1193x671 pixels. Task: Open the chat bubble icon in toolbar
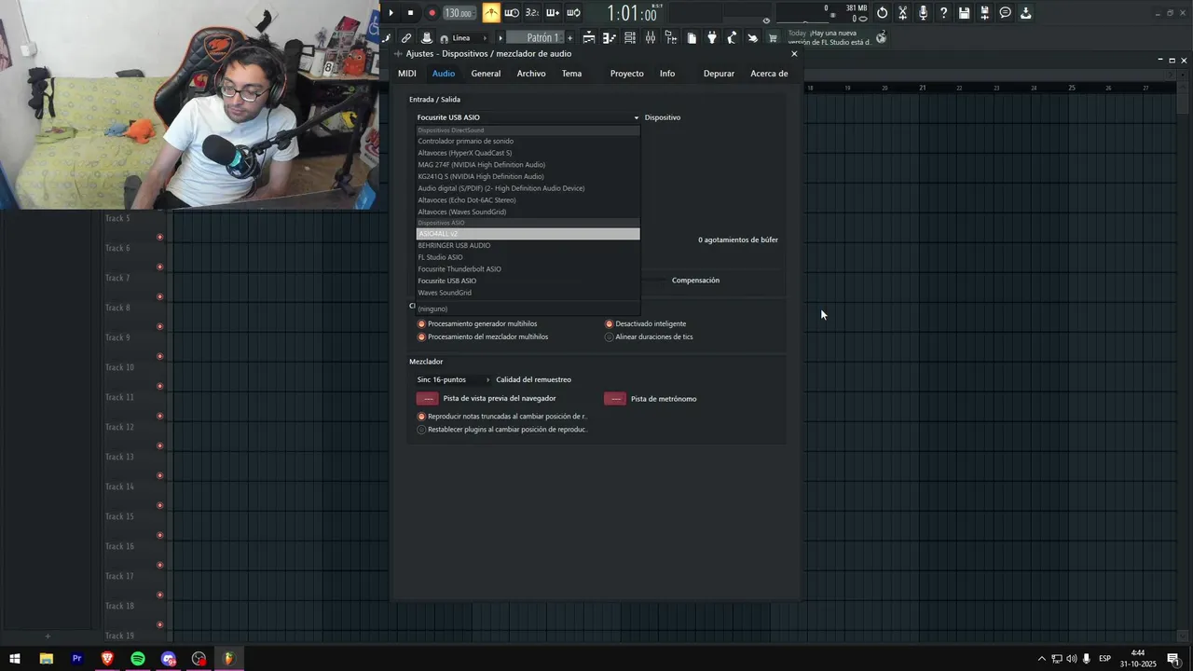pyautogui.click(x=1005, y=13)
